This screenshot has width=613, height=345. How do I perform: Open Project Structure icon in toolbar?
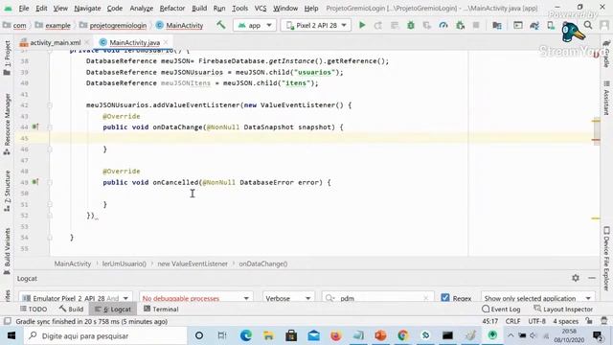(x=497, y=26)
